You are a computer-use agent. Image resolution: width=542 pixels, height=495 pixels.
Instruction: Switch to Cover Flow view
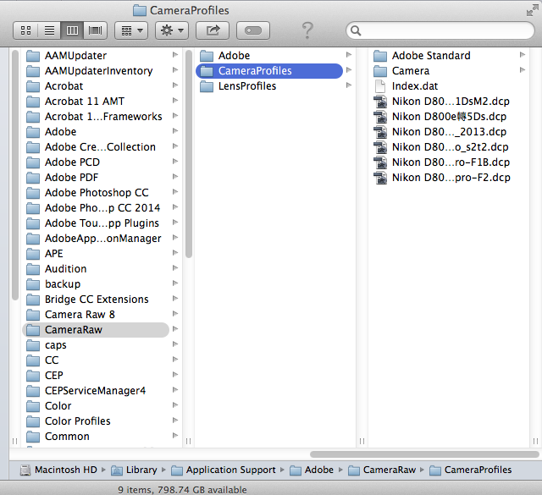pyautogui.click(x=96, y=30)
